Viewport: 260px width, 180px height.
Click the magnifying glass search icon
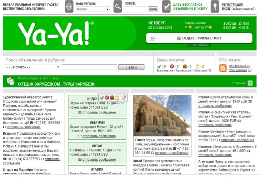click(117, 7)
